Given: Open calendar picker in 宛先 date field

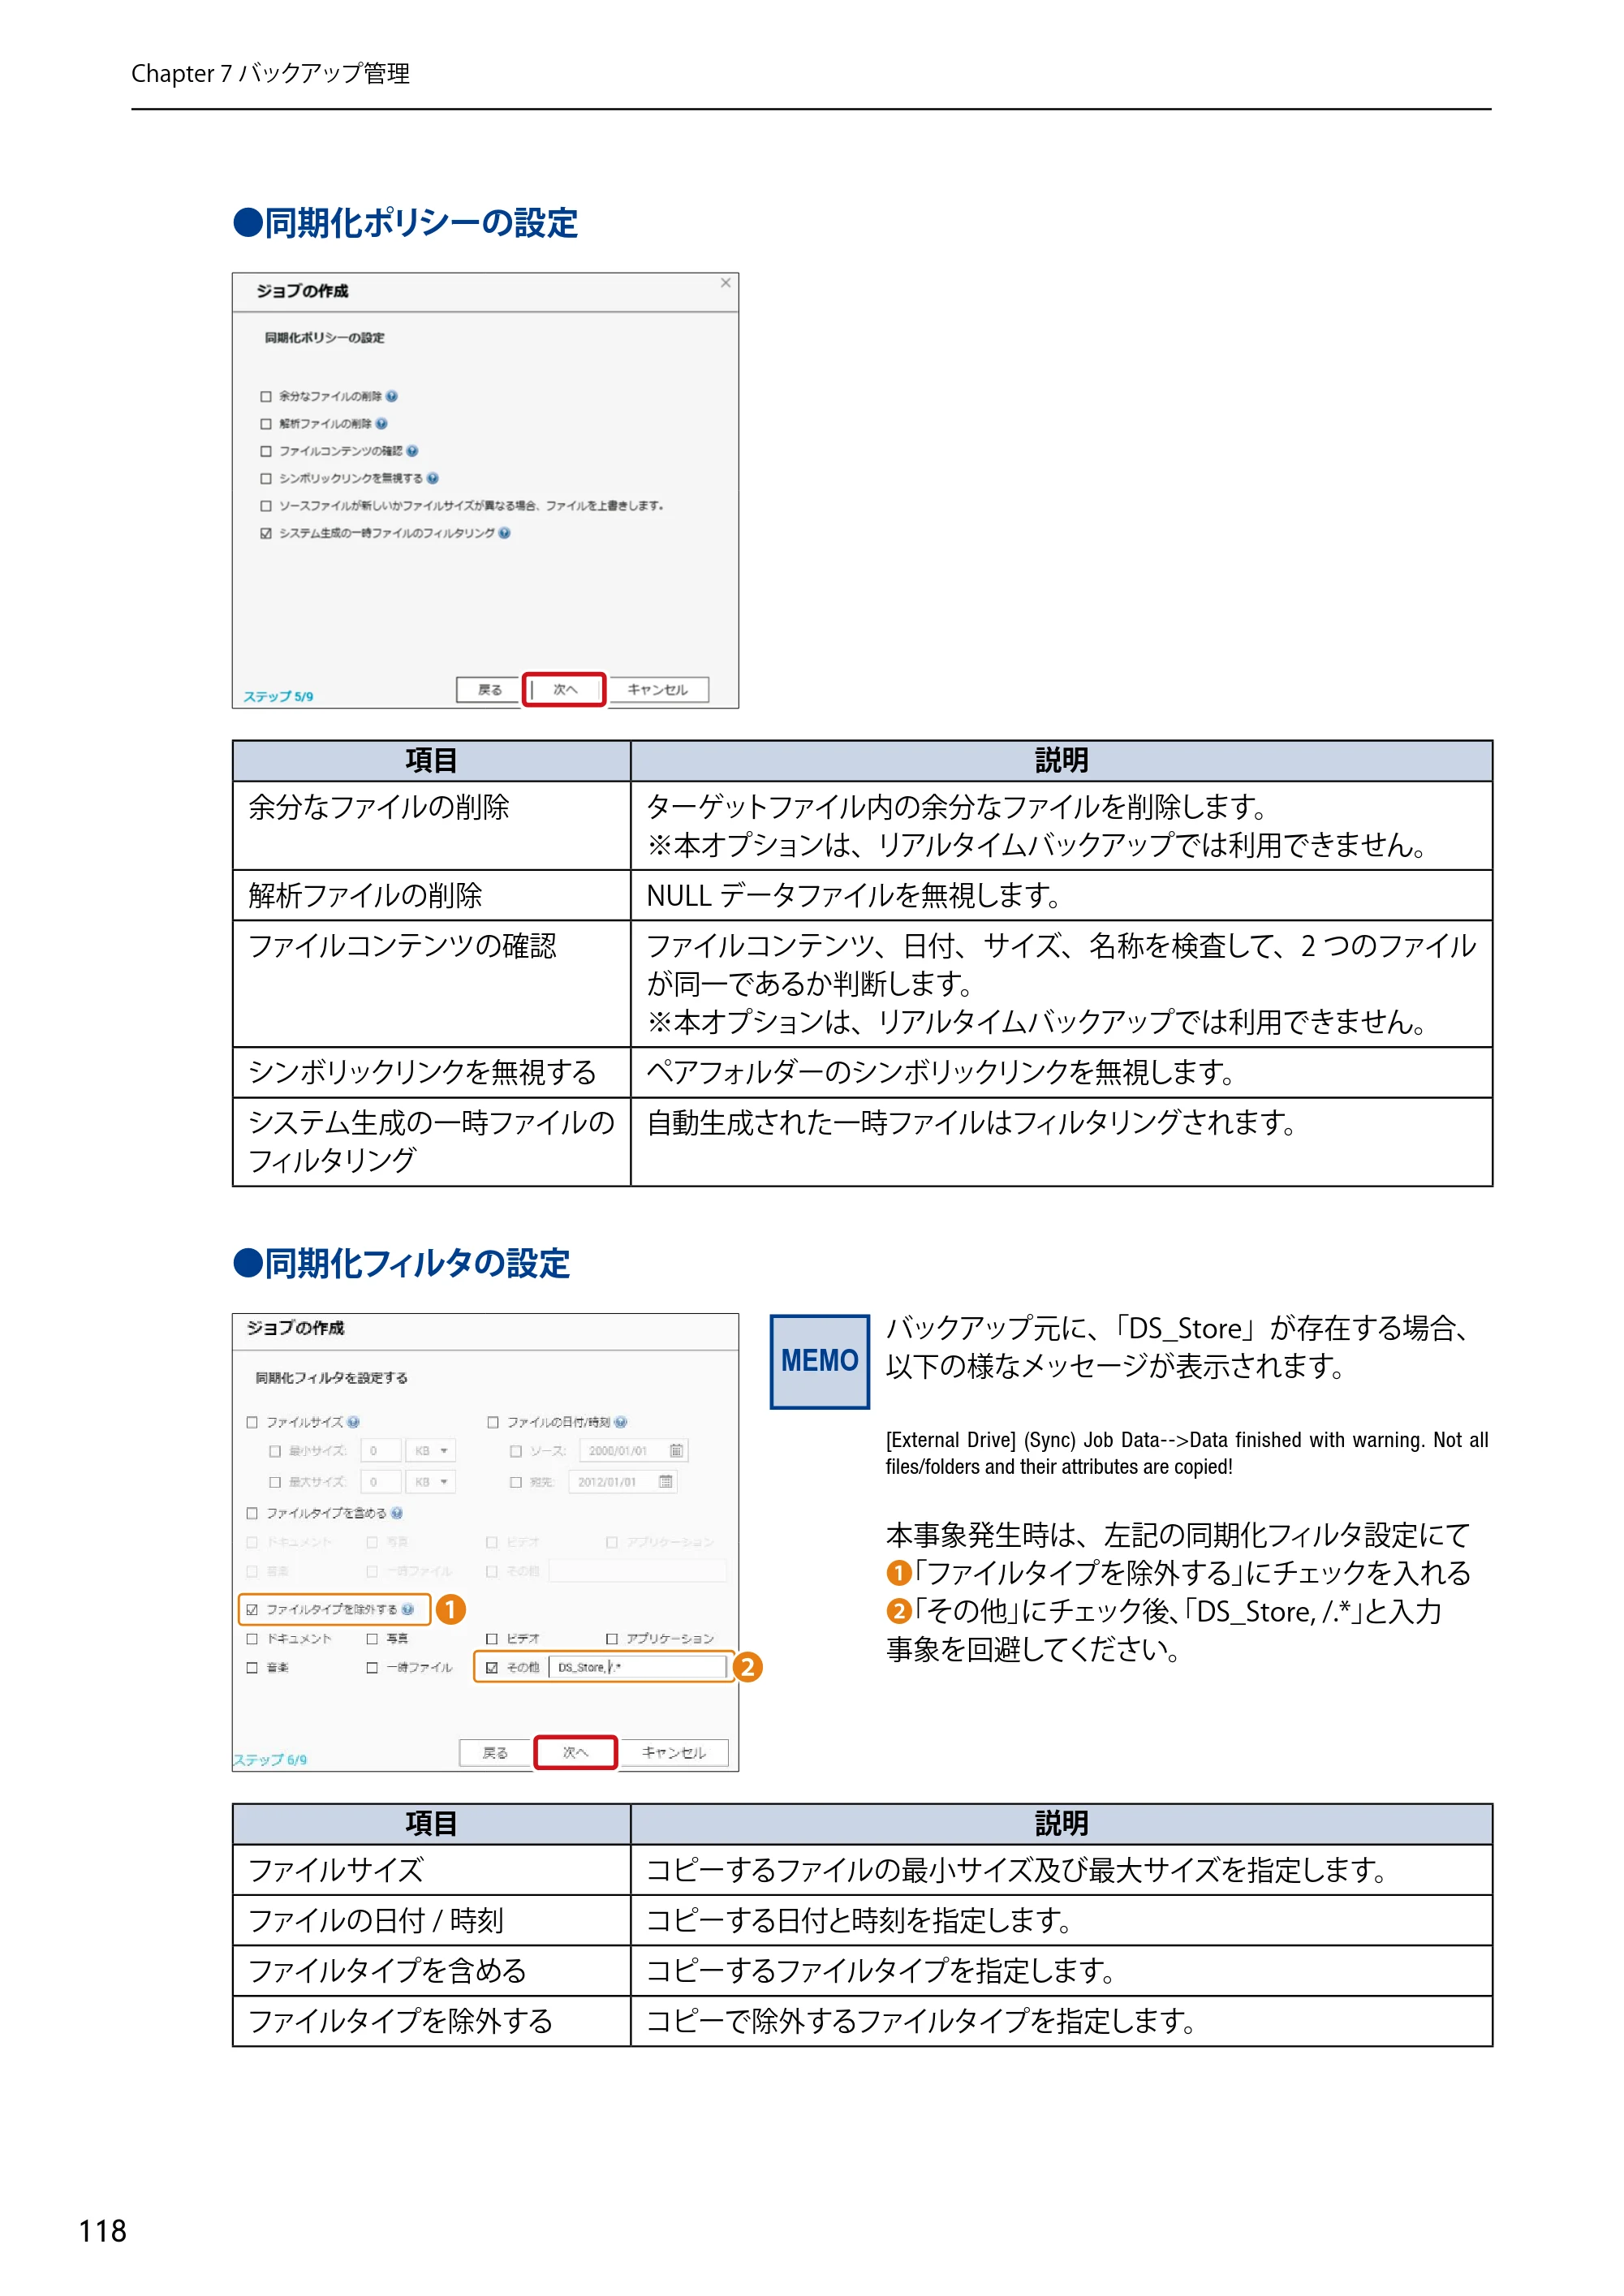Looking at the screenshot, I should [666, 1481].
